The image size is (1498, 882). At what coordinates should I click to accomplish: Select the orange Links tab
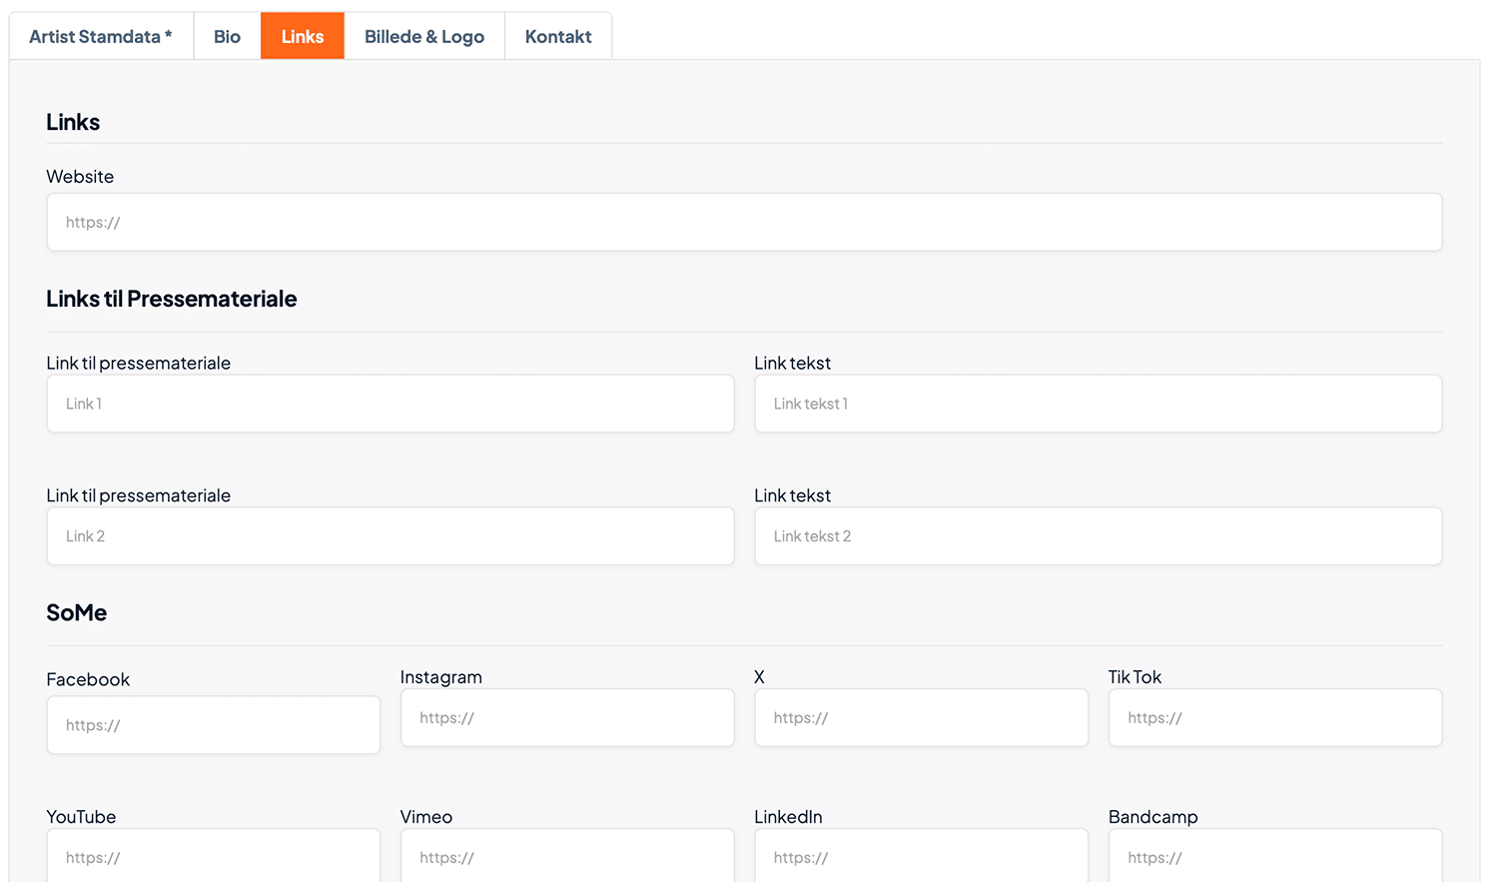[x=303, y=37]
